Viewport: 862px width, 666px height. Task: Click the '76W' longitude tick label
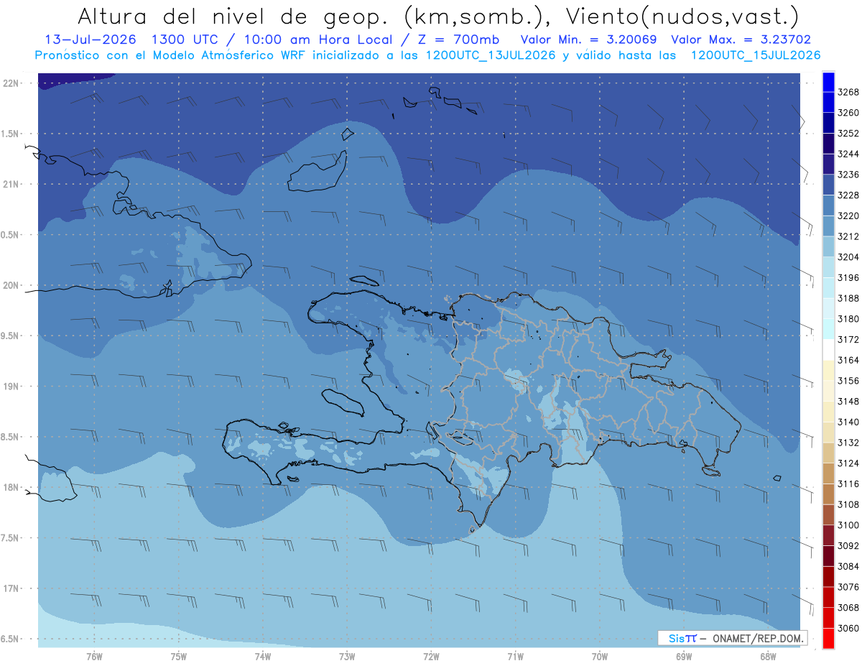pos(94,657)
